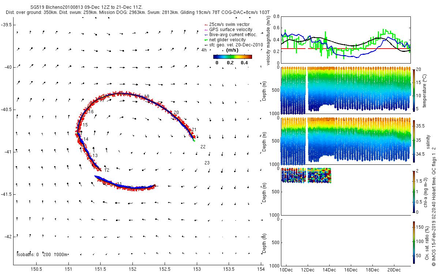The image size is (439, 274).
Task: Click the 14Dec date tick label
Action: coord(329,270)
